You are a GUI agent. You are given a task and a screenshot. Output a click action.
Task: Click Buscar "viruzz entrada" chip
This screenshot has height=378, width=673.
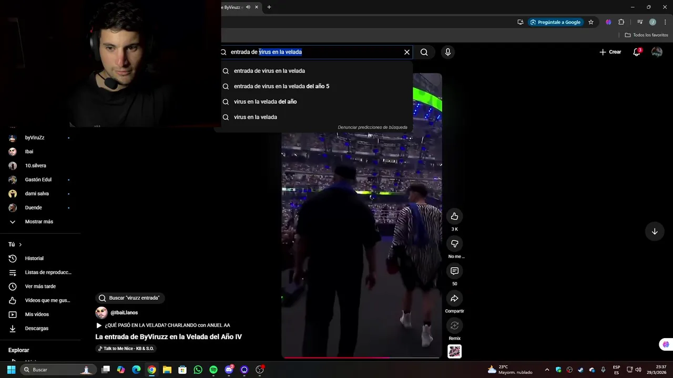[130, 298]
